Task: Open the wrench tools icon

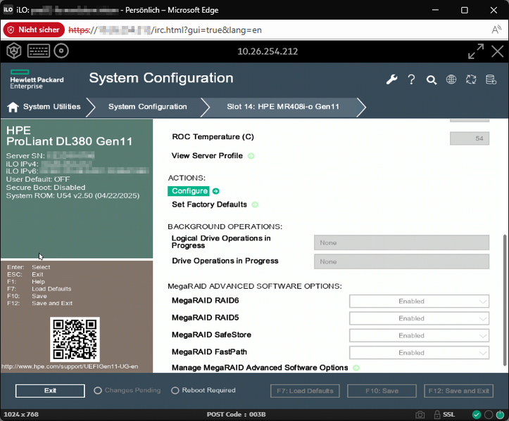Action: point(392,79)
